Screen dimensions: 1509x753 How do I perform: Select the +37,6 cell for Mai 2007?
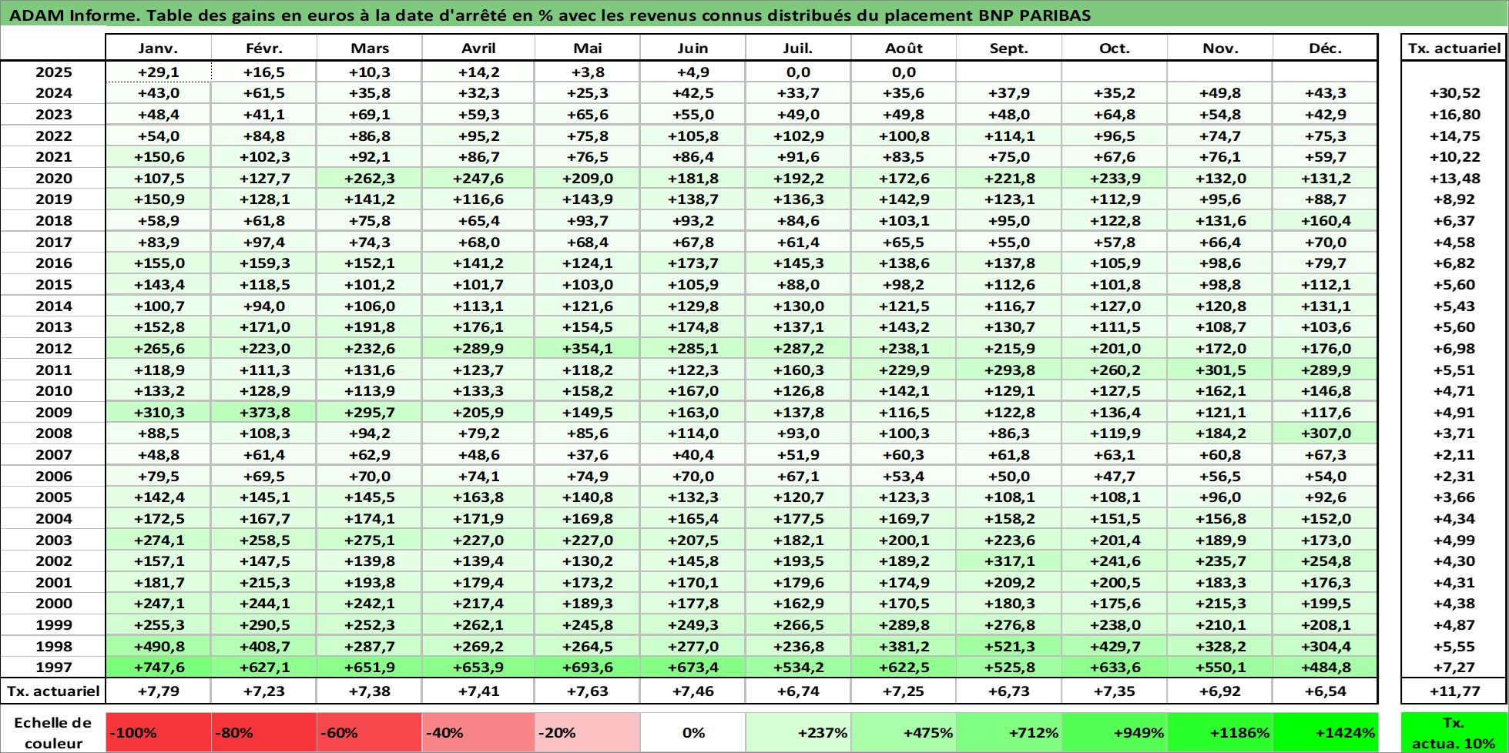[588, 455]
